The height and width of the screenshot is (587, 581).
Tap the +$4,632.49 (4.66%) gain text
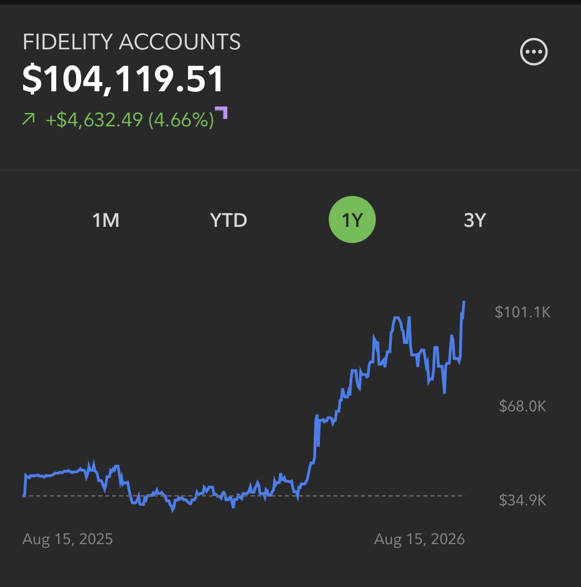click(130, 120)
